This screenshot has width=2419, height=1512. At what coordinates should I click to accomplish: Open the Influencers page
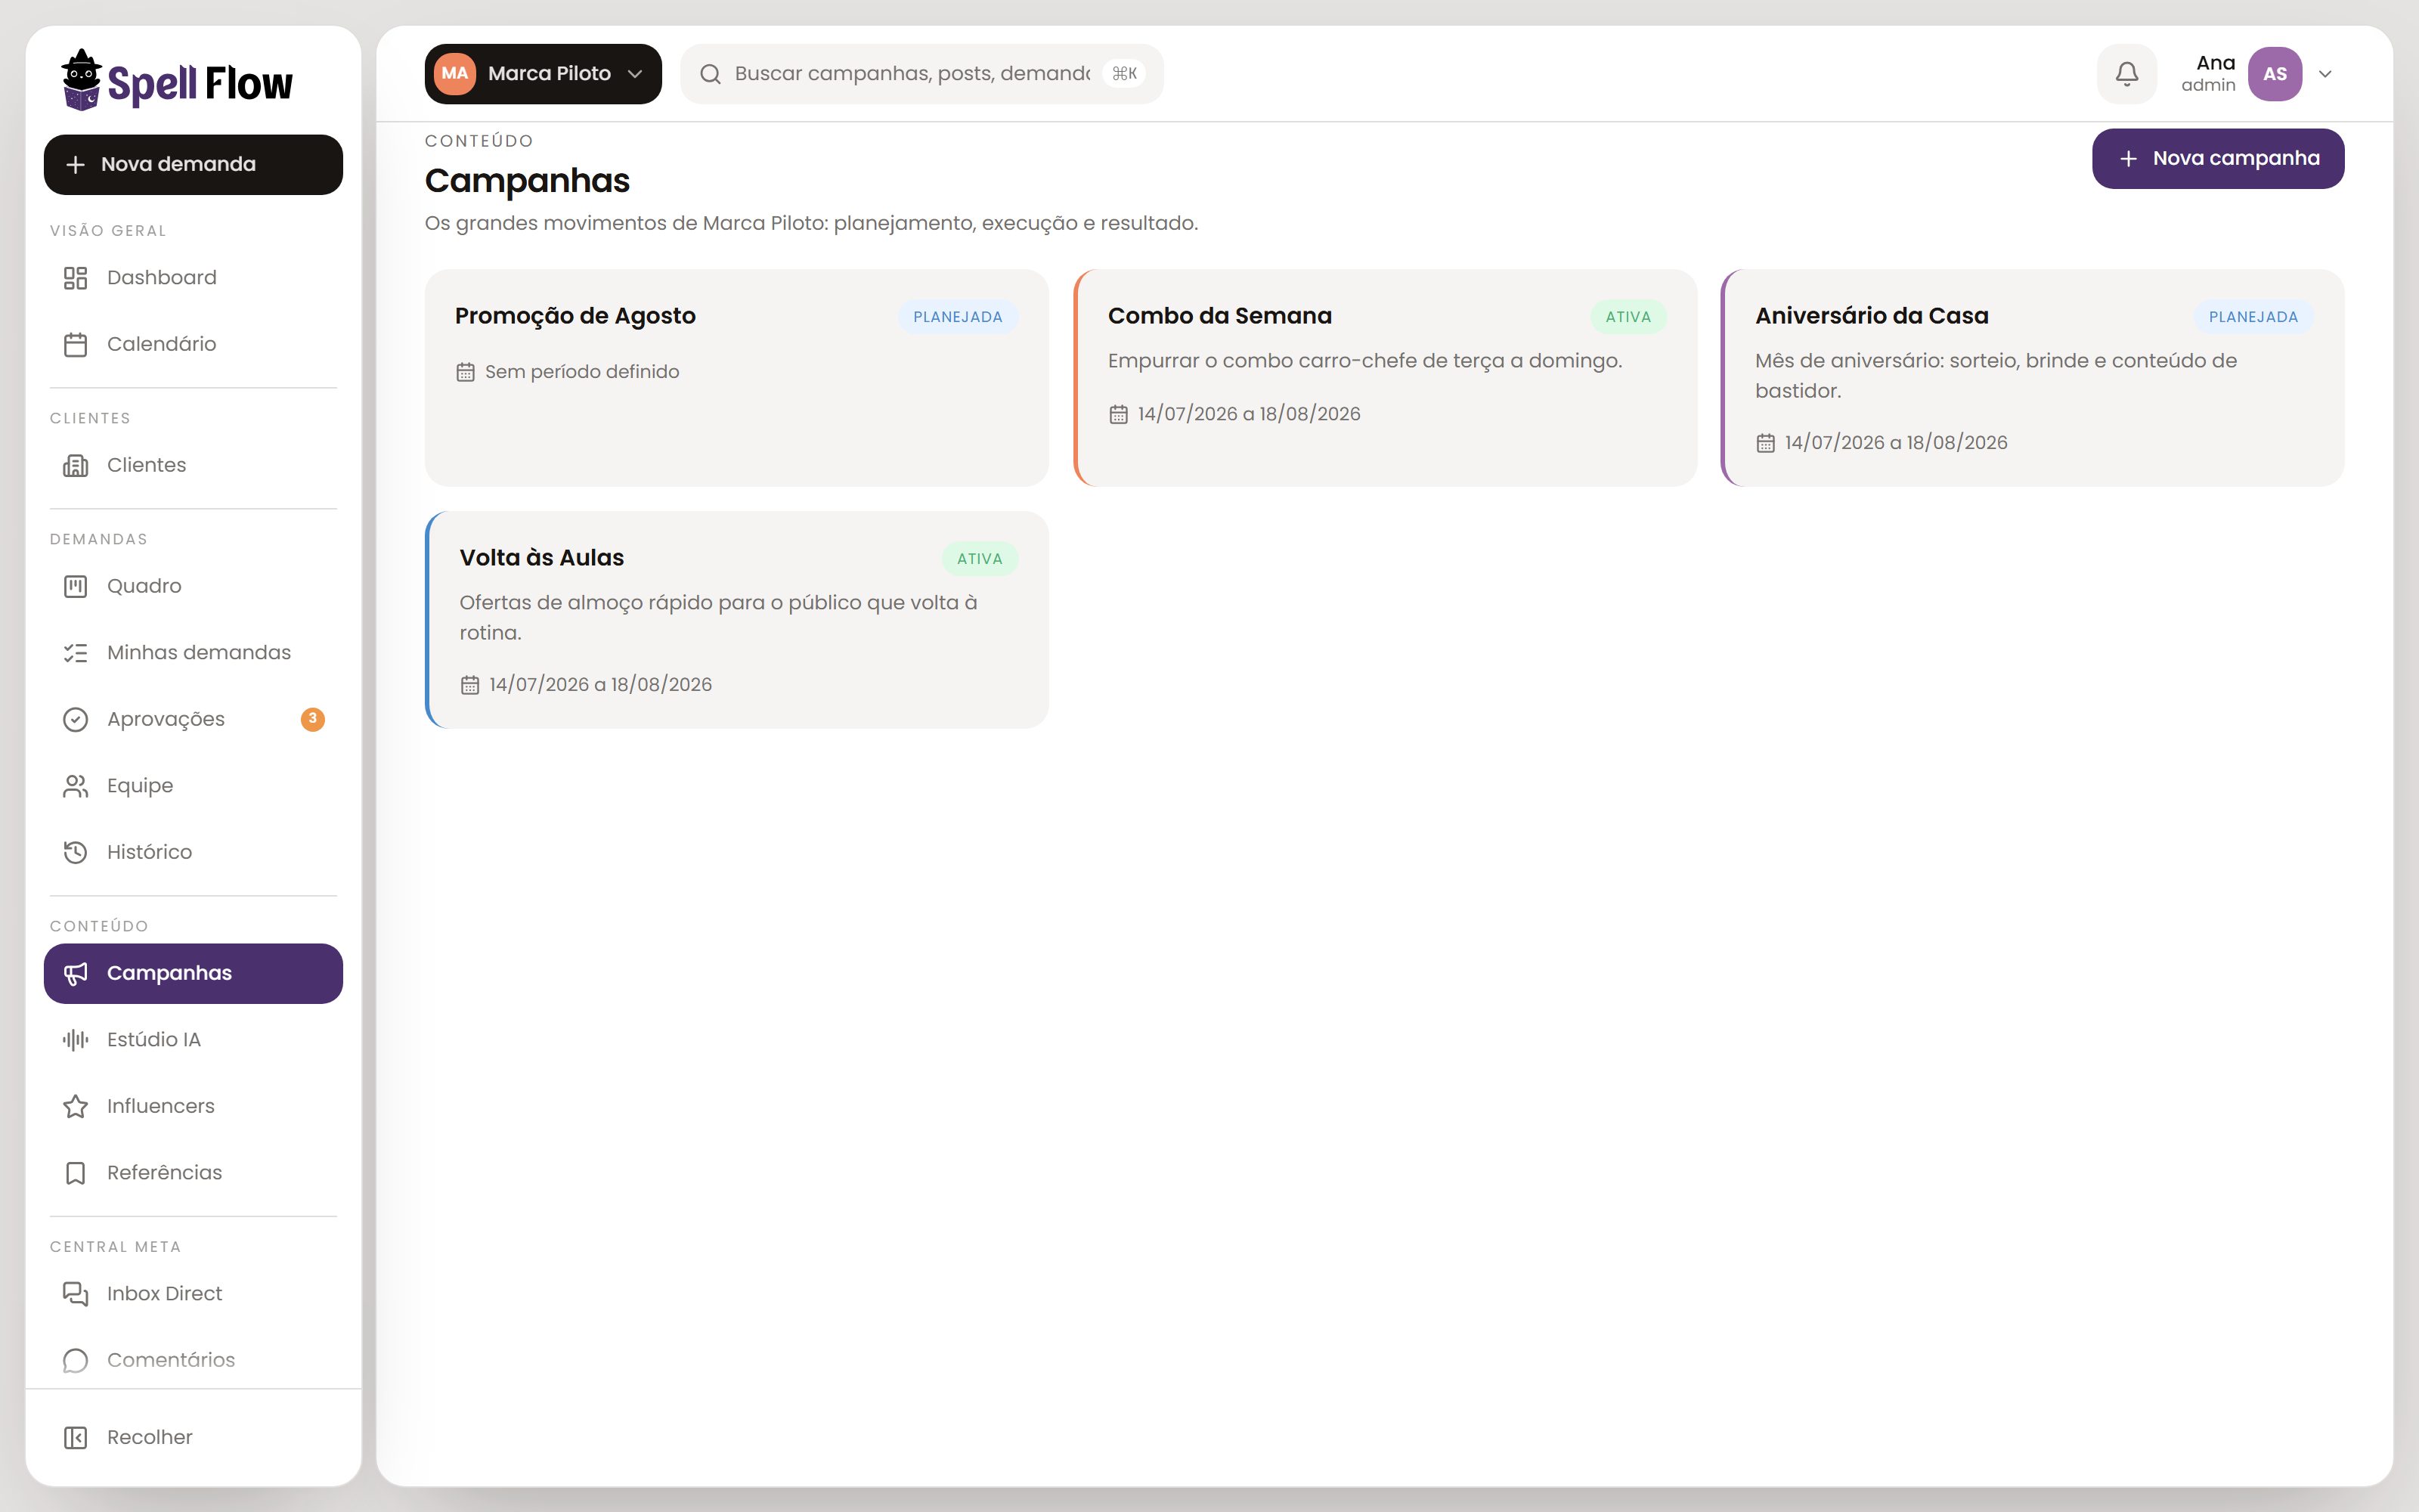[x=193, y=1106]
